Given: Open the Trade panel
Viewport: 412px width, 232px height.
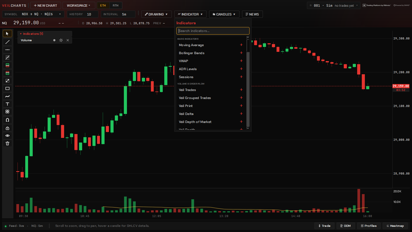Looking at the screenshot, I should click(324, 226).
